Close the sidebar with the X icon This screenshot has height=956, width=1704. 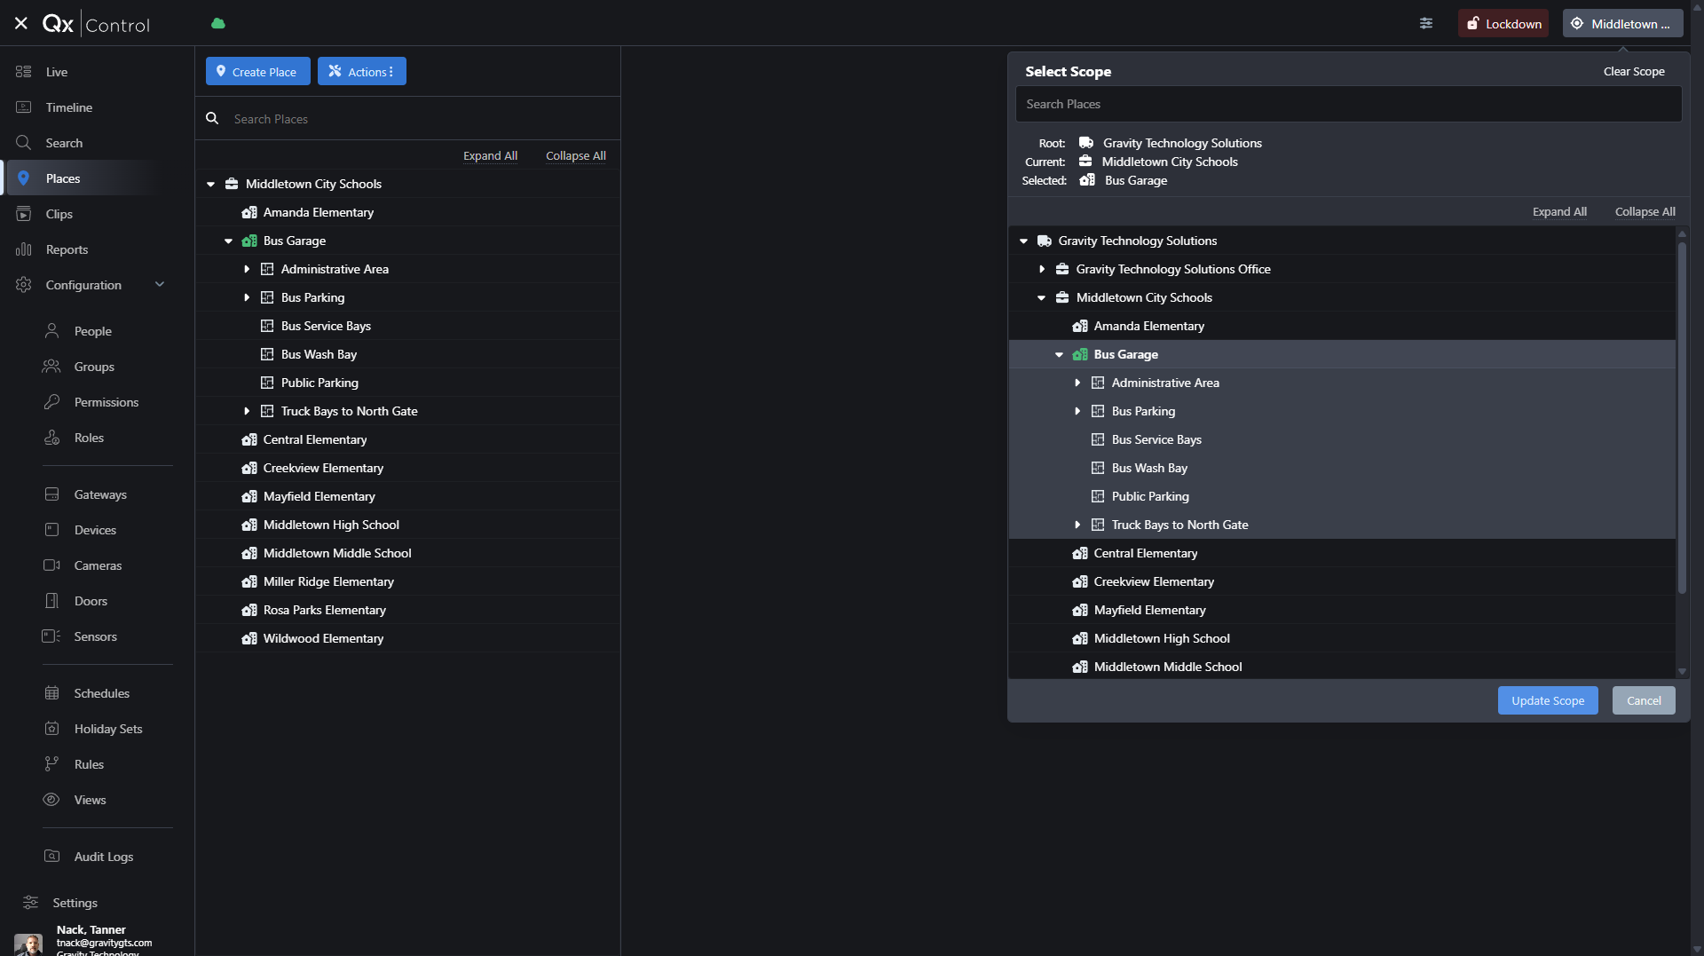click(x=21, y=24)
